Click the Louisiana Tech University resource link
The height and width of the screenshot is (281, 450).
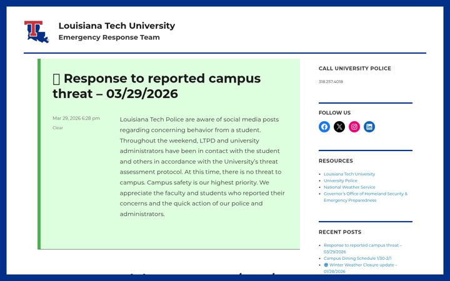(x=349, y=174)
